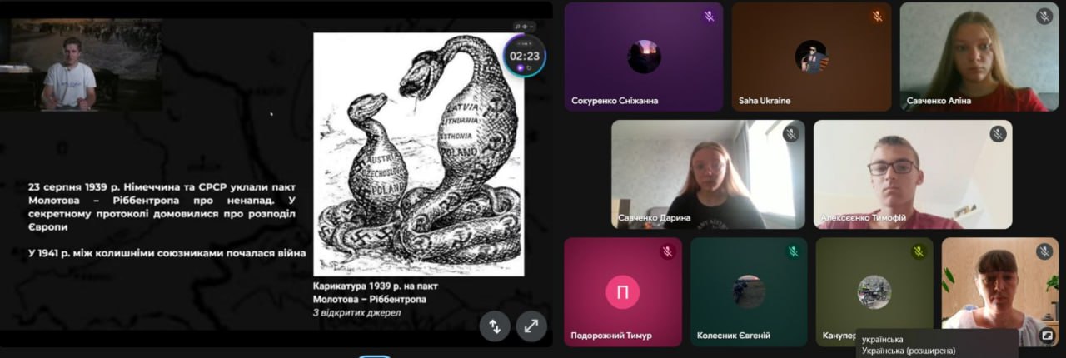Screen dimensions: 1066x358
Task: Select Saha Ukraine participant avatar
Action: (811, 57)
